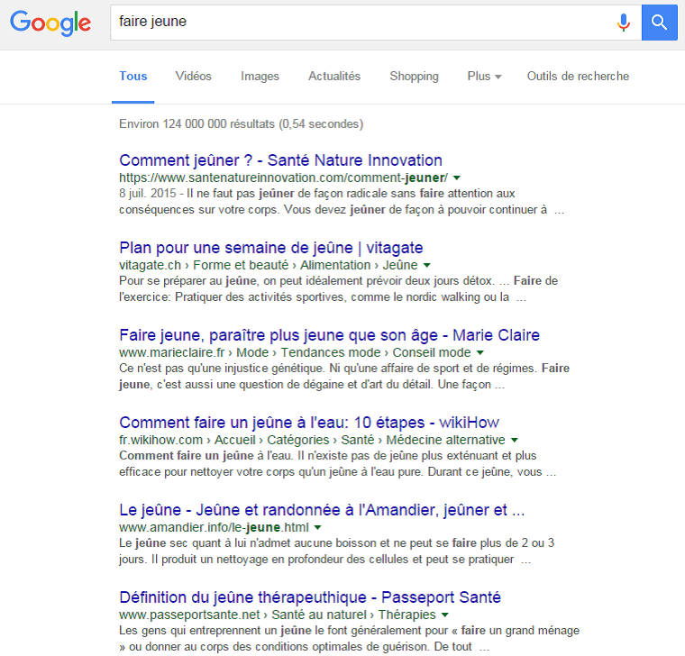Image resolution: width=685 pixels, height=656 pixels.
Task: Open Outils de recherche options
Action: [x=578, y=77]
